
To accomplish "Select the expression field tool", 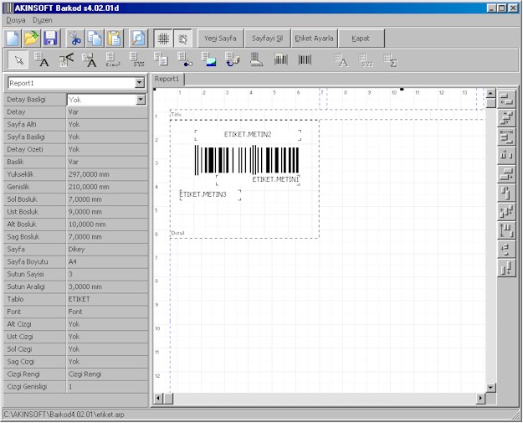I will [113, 60].
